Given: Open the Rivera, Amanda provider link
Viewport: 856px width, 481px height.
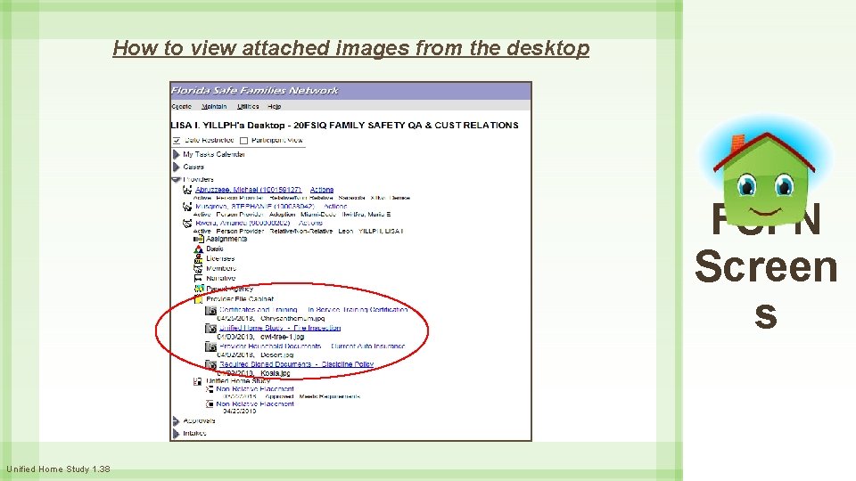Looking at the screenshot, I should point(243,223).
